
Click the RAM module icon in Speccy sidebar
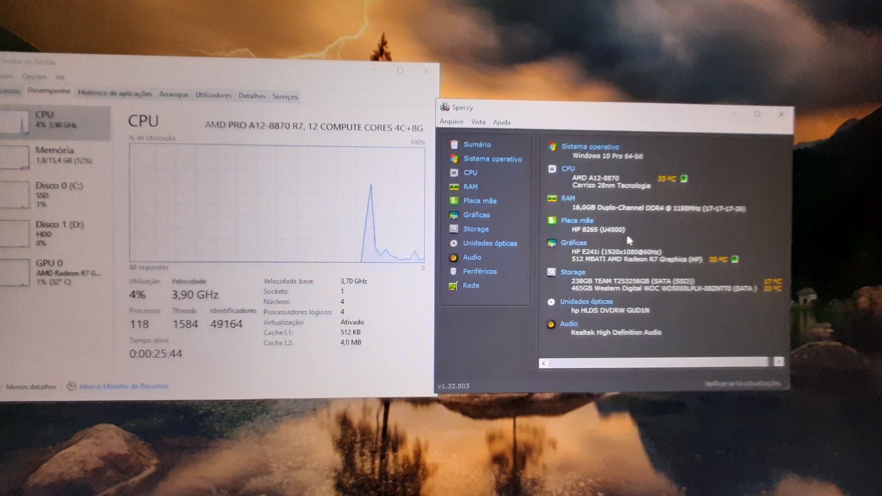pos(454,186)
